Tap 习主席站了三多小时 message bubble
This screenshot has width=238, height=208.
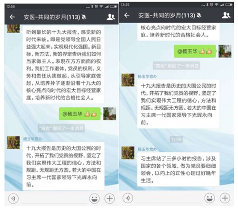[178, 170]
